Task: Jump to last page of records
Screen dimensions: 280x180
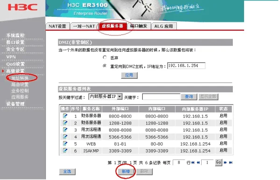Action: [231, 163]
